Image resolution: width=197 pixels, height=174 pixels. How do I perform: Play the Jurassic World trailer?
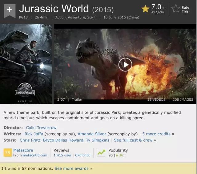(125, 65)
